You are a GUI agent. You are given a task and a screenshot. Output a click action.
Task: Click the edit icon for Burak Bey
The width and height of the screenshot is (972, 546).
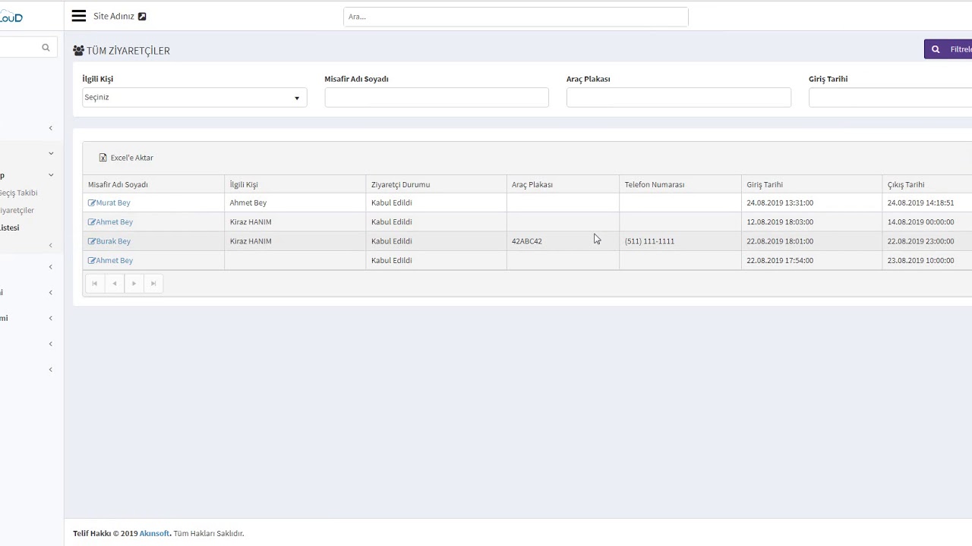coord(92,241)
